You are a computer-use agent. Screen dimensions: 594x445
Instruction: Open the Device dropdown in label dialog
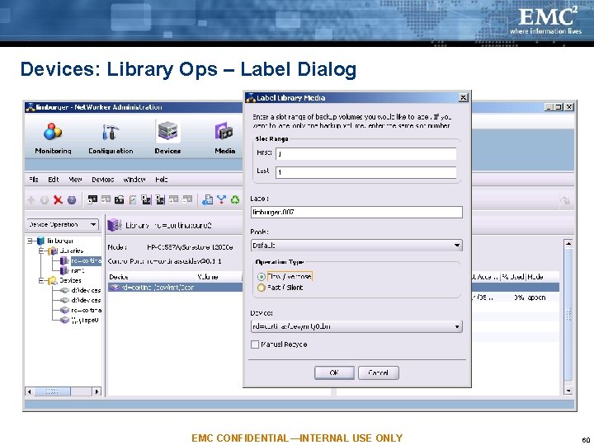pos(356,326)
